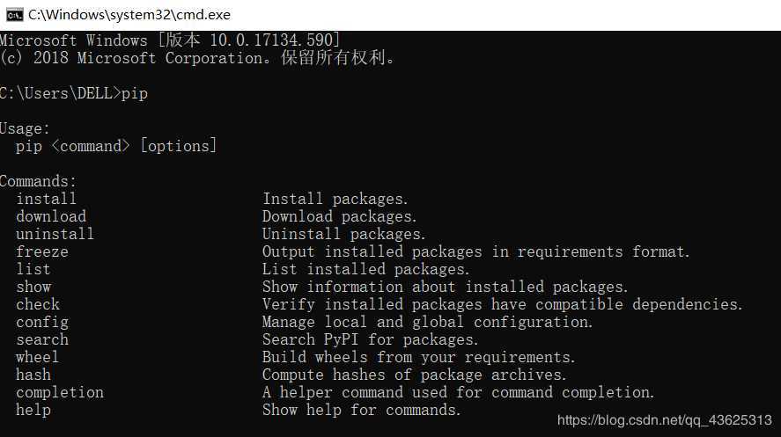Image resolution: width=781 pixels, height=437 pixels.
Task: Click the 'completion' command entry
Action: point(60,392)
